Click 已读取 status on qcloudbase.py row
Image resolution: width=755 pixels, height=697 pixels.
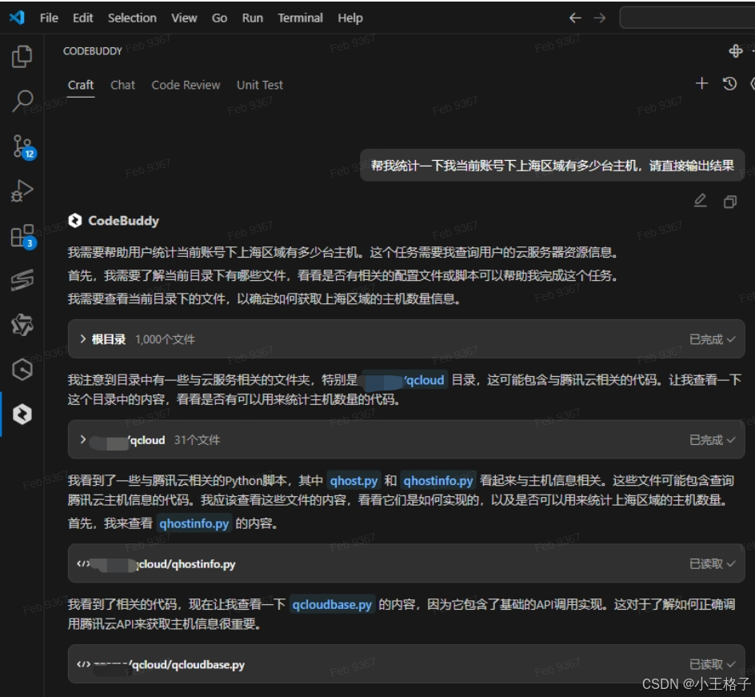(712, 664)
